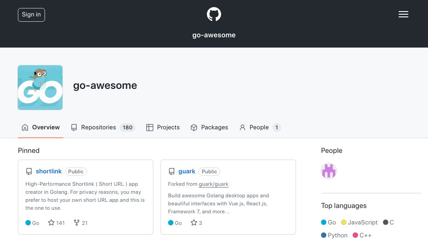Click the Pinned section heading
This screenshot has height=240, width=428.
[x=29, y=151]
